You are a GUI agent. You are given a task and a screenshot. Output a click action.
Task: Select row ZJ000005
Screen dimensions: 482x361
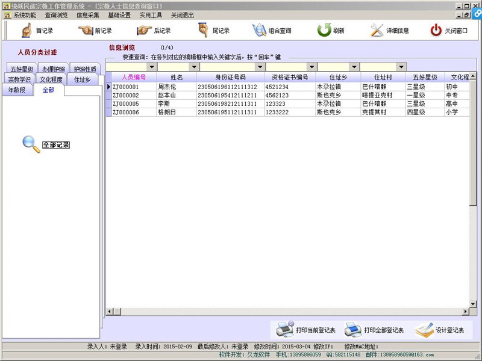(x=287, y=103)
